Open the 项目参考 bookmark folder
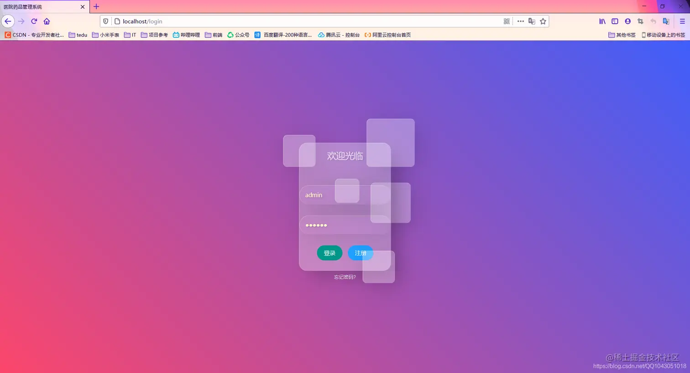Viewport: 690px width, 373px height. 154,35
